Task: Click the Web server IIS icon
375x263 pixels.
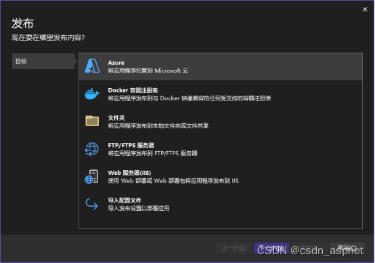Action: point(91,177)
